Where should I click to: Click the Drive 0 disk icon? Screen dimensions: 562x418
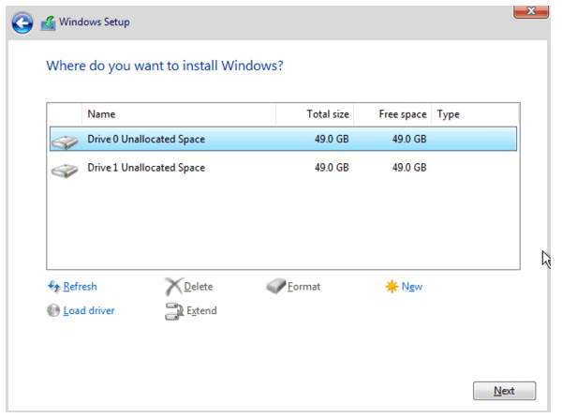click(x=65, y=142)
